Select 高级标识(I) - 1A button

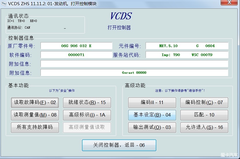pos(87,115)
